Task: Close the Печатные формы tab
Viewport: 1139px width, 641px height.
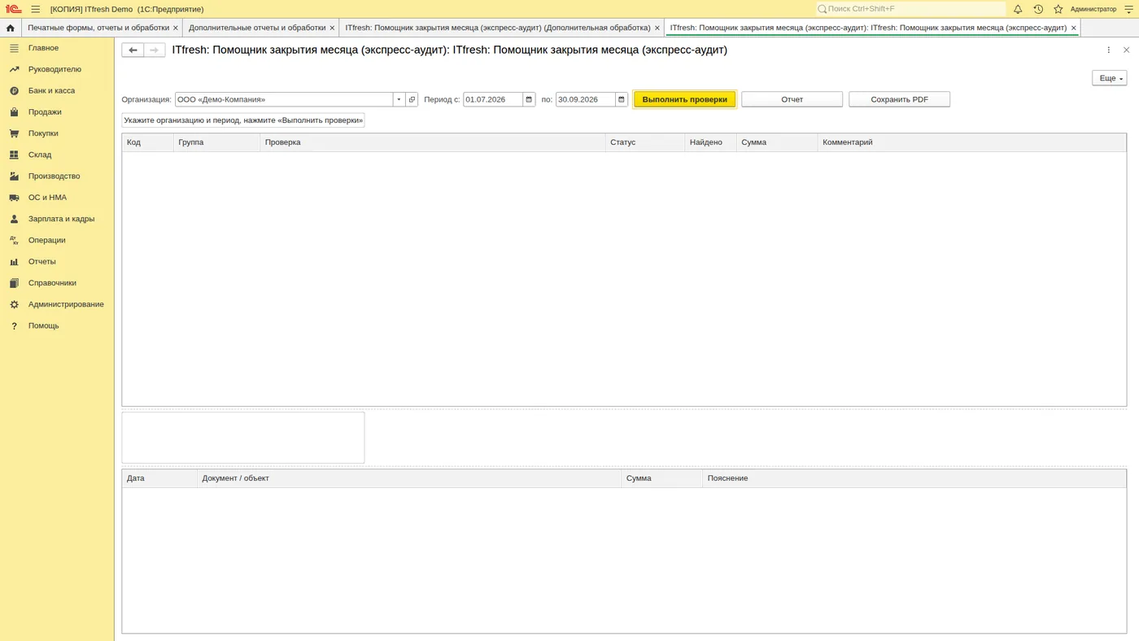Action: 175,28
